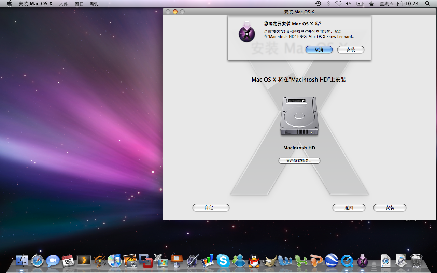The height and width of the screenshot is (273, 437).
Task: Click Mac OS X installer Dock icon
Action: [x=363, y=260]
